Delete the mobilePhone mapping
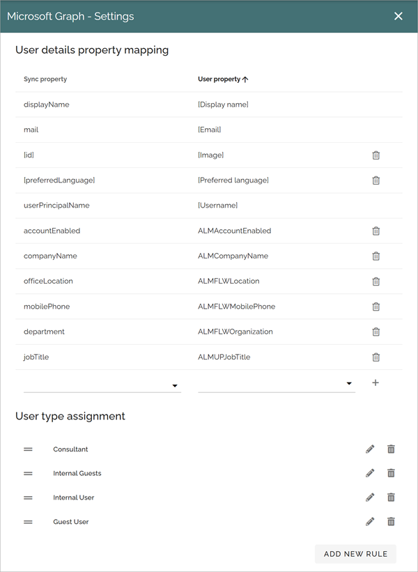418x572 pixels. [x=376, y=307]
